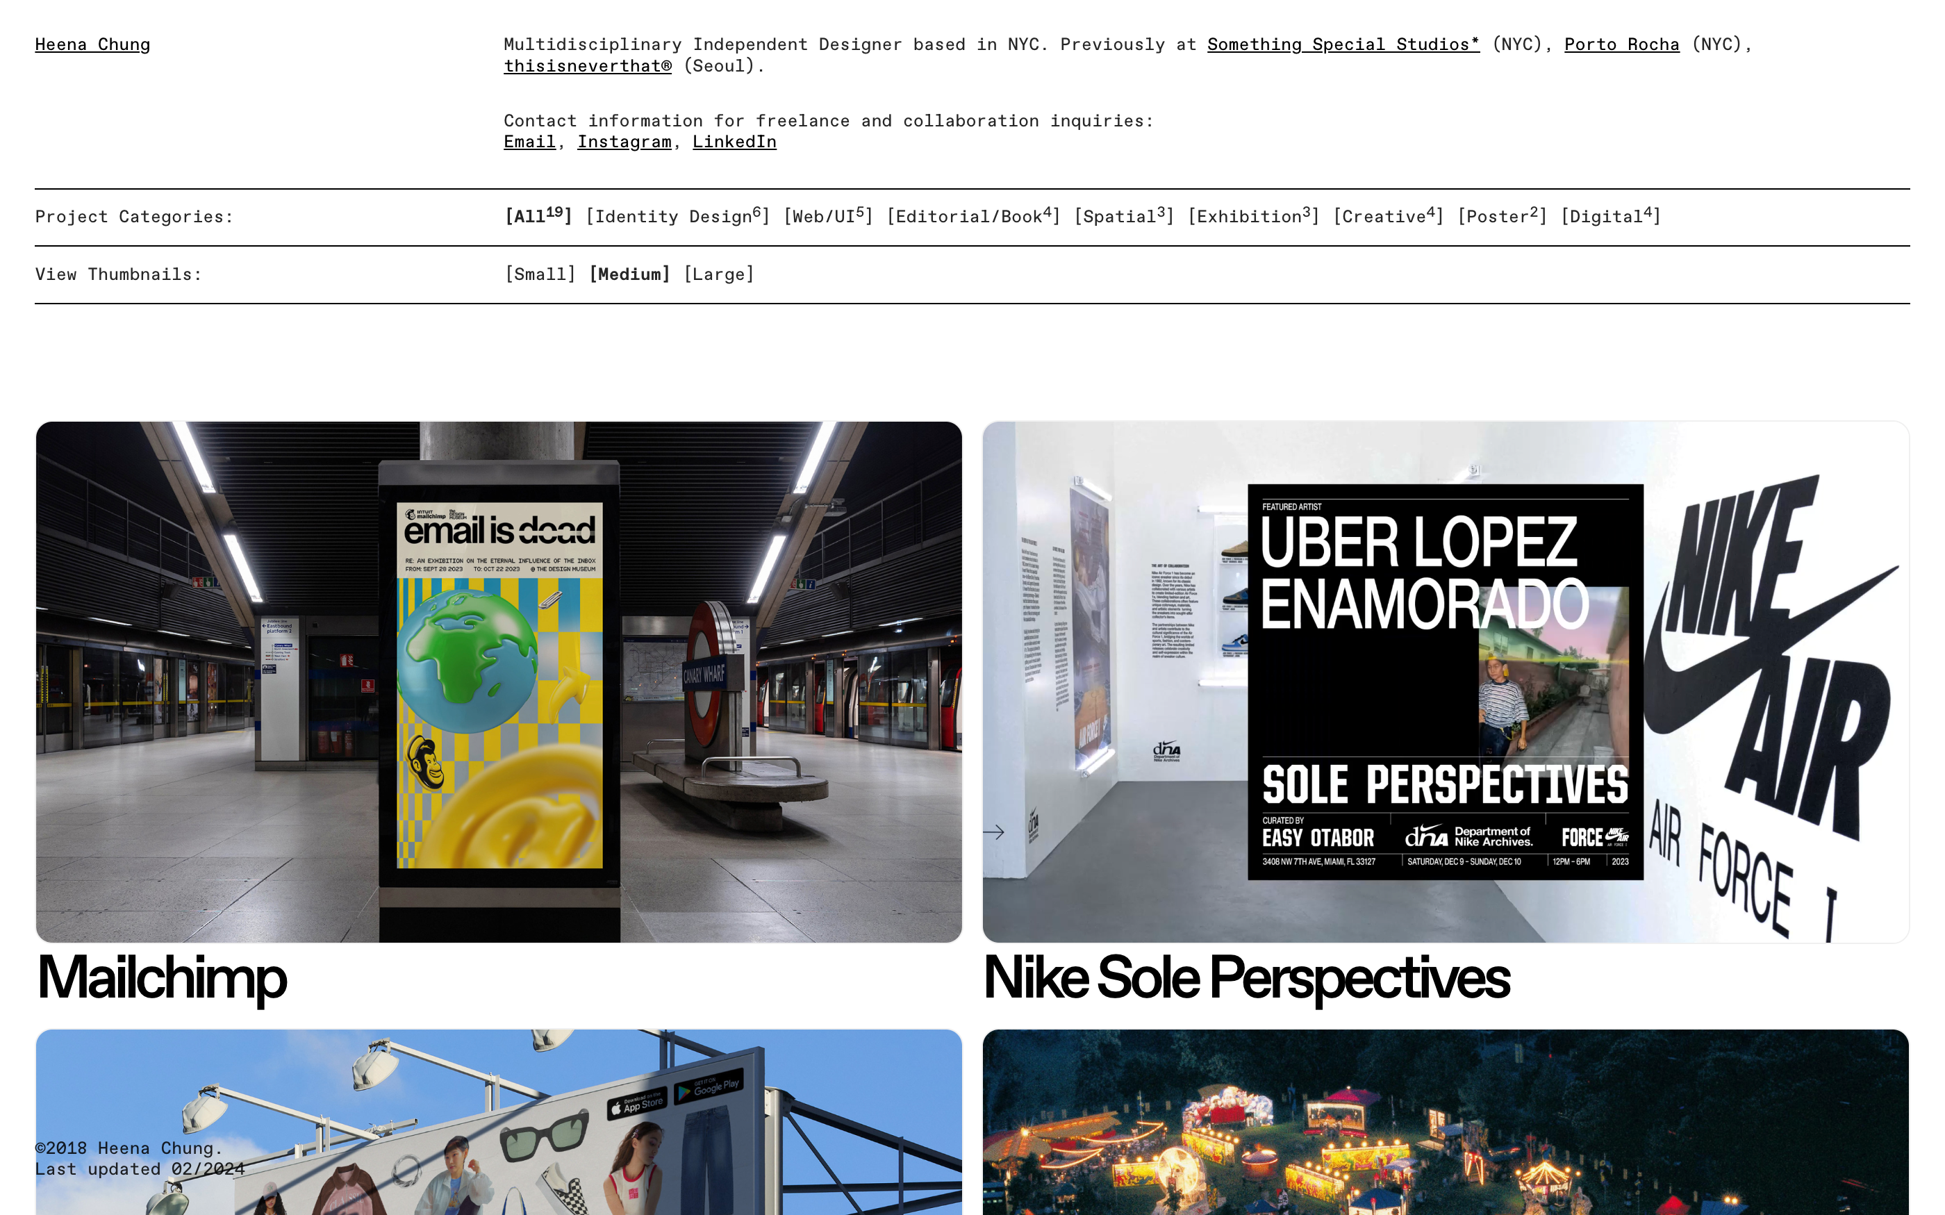The height and width of the screenshot is (1215, 1945).
Task: Filter projects by Identity Design
Action: pos(677,216)
